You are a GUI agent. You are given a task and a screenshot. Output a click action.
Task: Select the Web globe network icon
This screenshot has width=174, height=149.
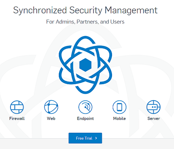click(x=51, y=107)
